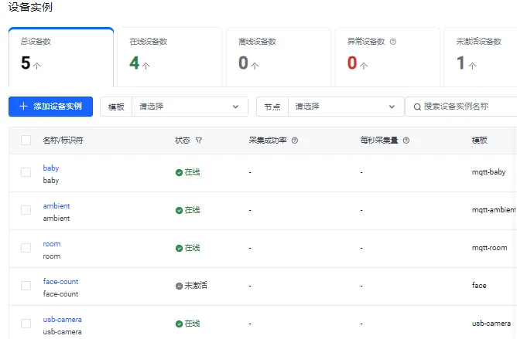This screenshot has height=339, width=517.
Task: Click help icon next to 每秒采集量
Action: pos(406,141)
